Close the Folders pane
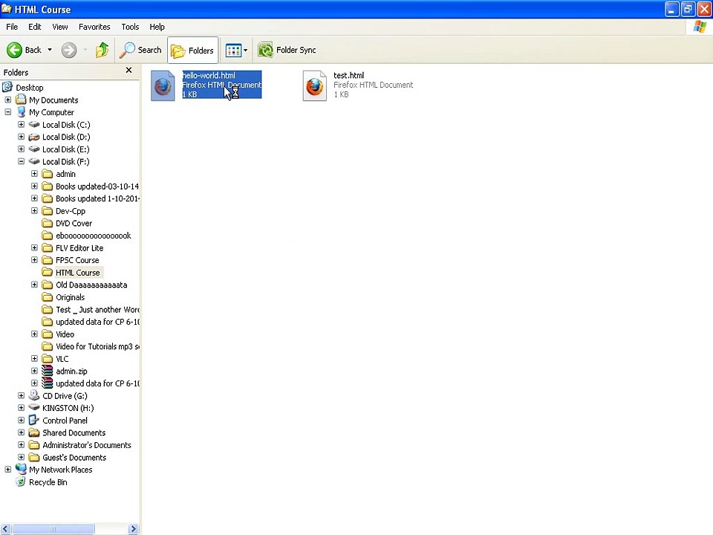The height and width of the screenshot is (535, 713). (x=128, y=70)
